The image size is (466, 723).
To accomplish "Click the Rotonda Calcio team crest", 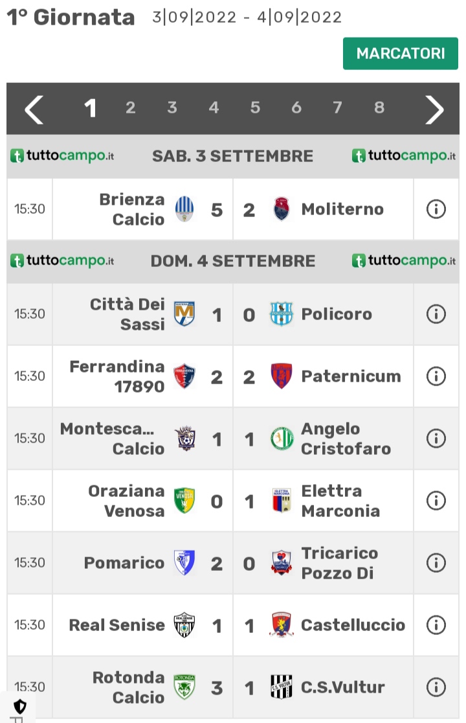I will [184, 687].
